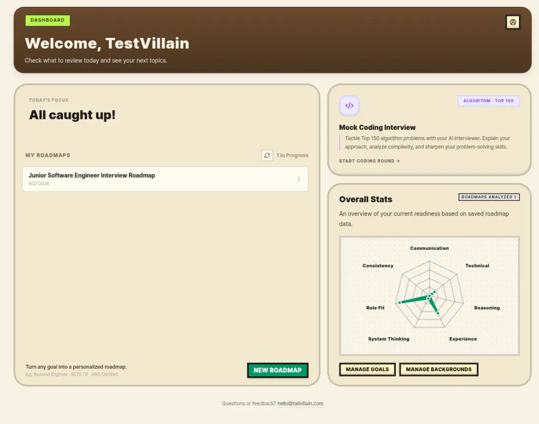The width and height of the screenshot is (539, 424).
Task: Open the Manage Goals button
Action: (367, 369)
